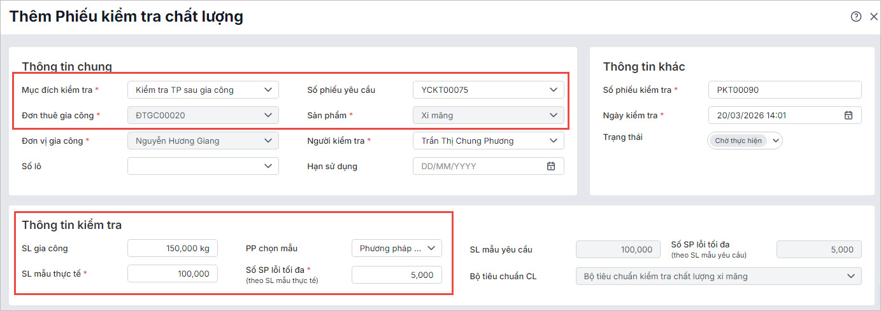This screenshot has width=881, height=311.
Task: Expand the Đơn vị gia công dropdown
Action: pyautogui.click(x=268, y=141)
